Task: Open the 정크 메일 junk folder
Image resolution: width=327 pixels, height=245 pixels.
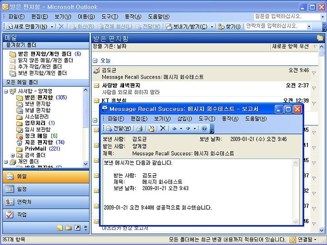Action: (37, 136)
